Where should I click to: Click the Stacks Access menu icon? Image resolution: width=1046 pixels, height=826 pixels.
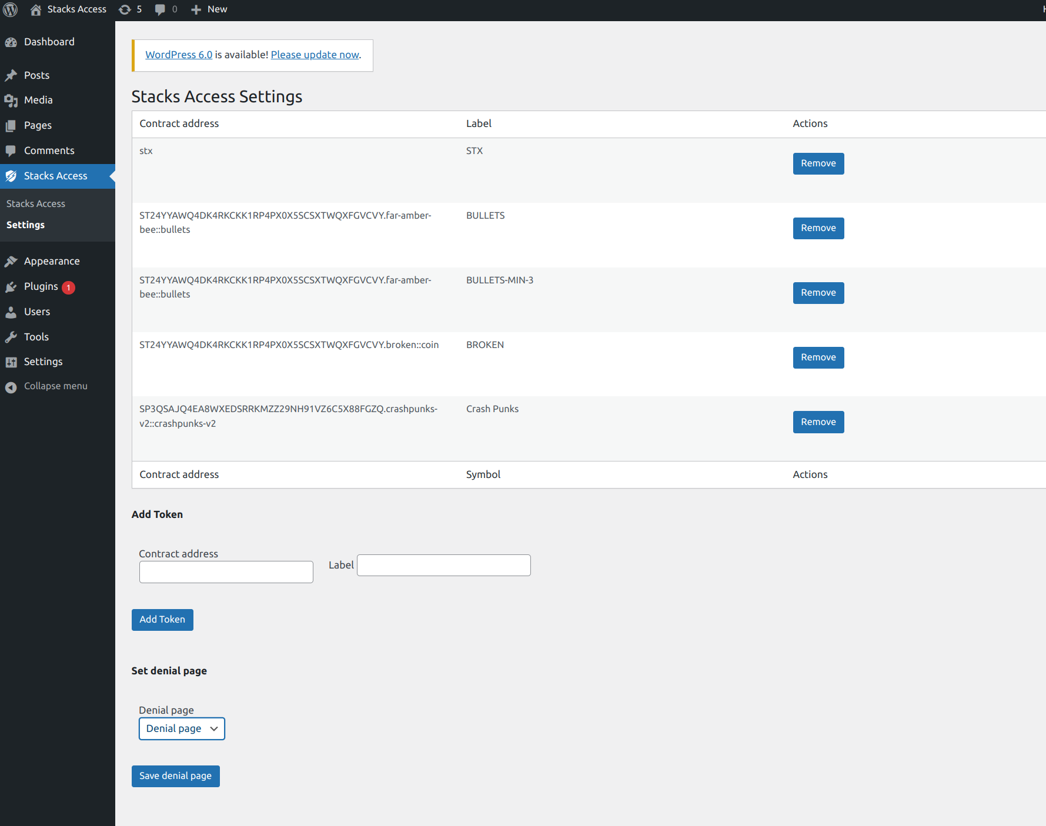tap(11, 176)
